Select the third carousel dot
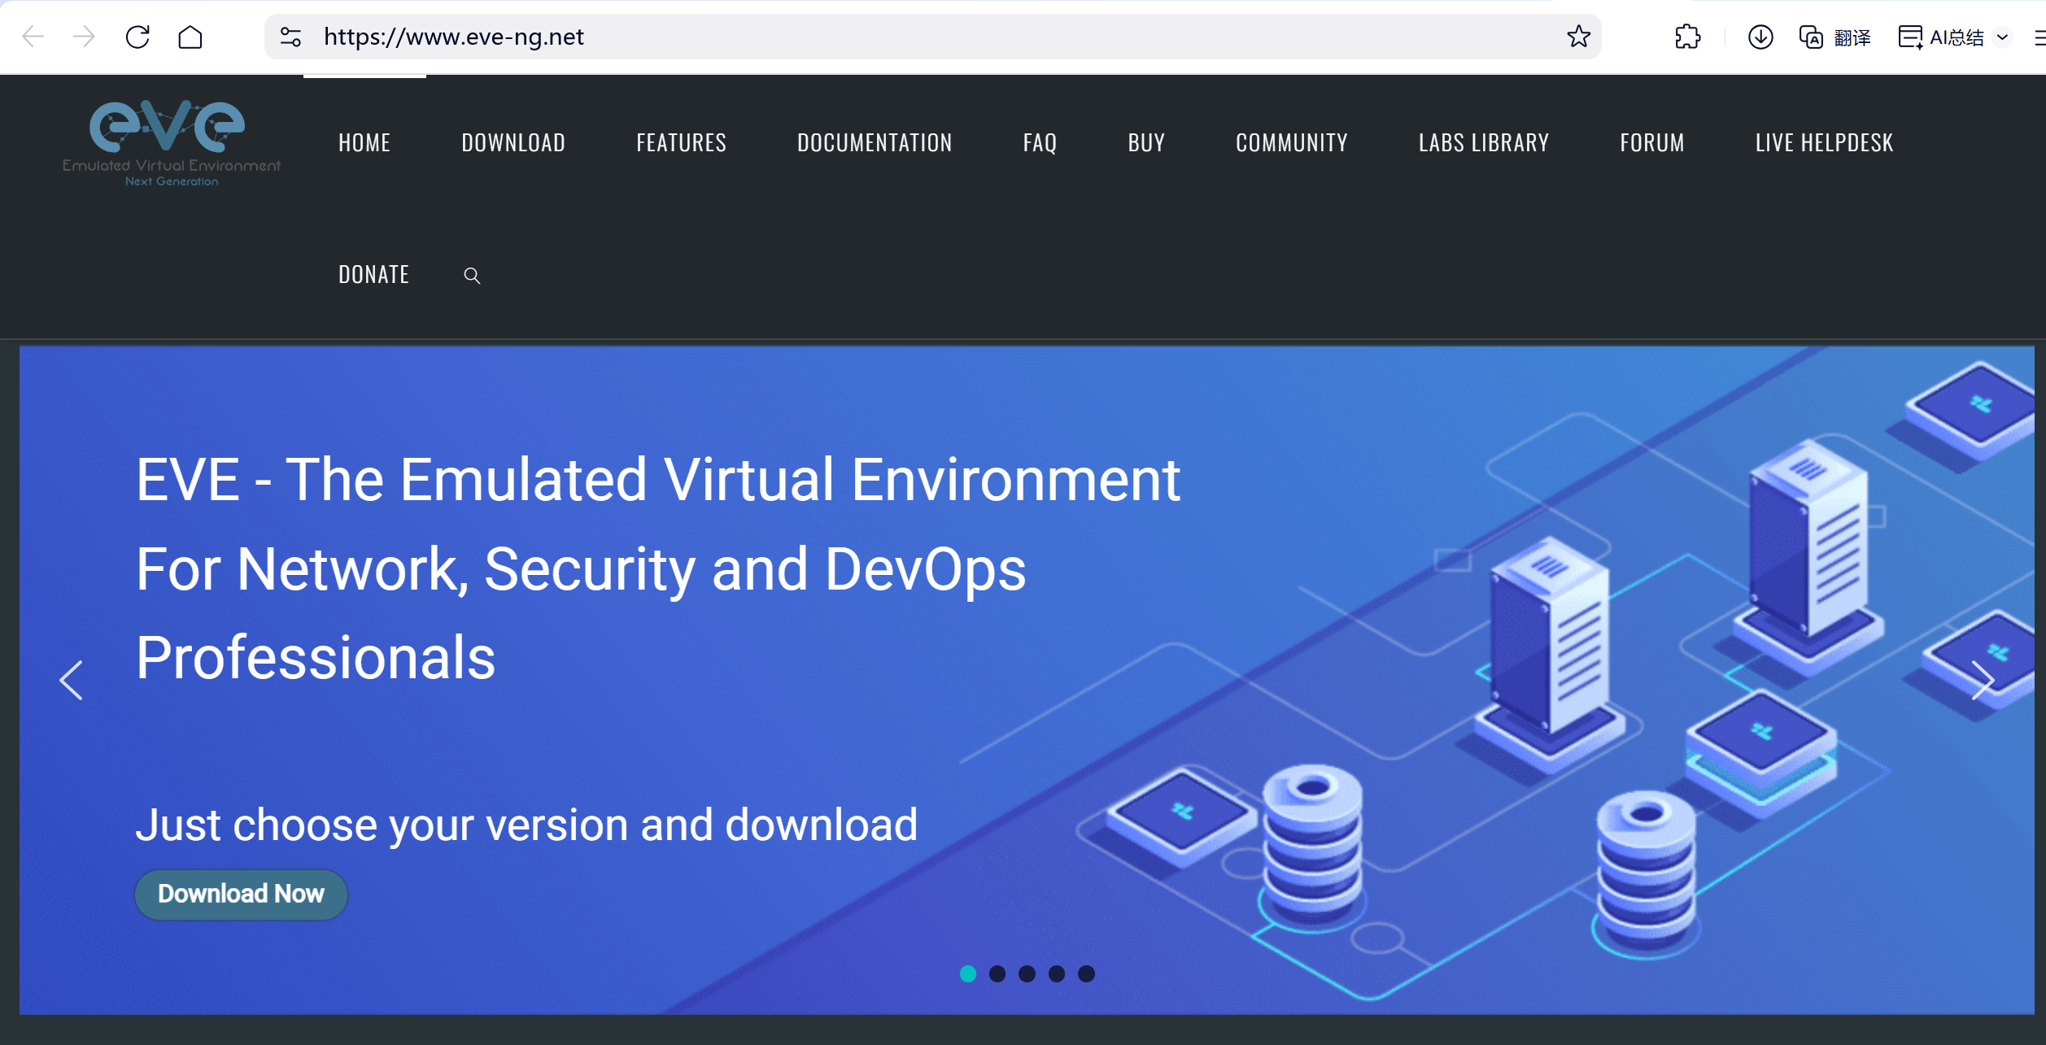2046x1045 pixels. pos(1027,973)
